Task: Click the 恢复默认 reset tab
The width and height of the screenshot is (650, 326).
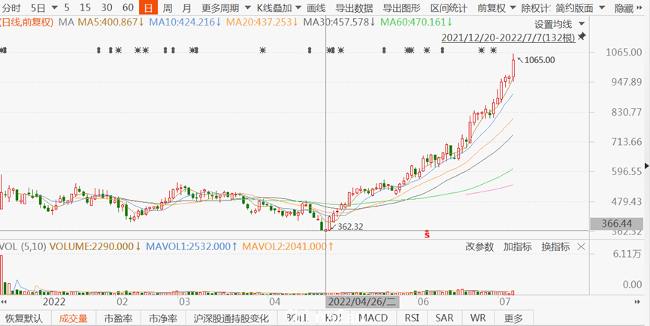Action: point(24,318)
